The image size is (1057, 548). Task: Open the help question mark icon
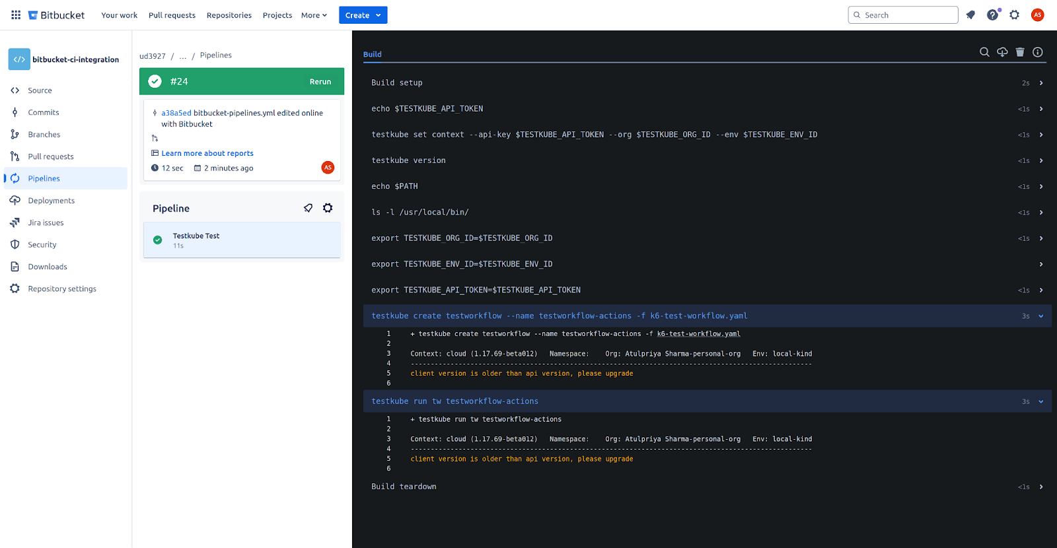[992, 15]
